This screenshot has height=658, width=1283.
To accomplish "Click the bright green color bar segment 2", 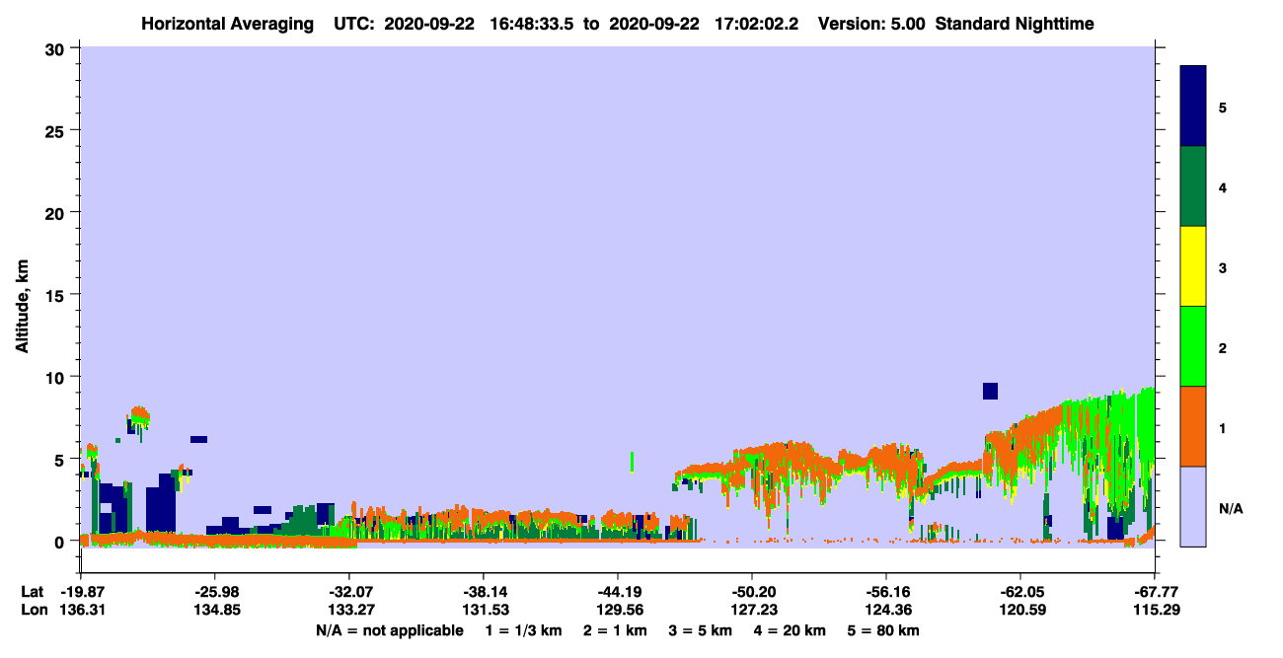I will coord(1193,346).
